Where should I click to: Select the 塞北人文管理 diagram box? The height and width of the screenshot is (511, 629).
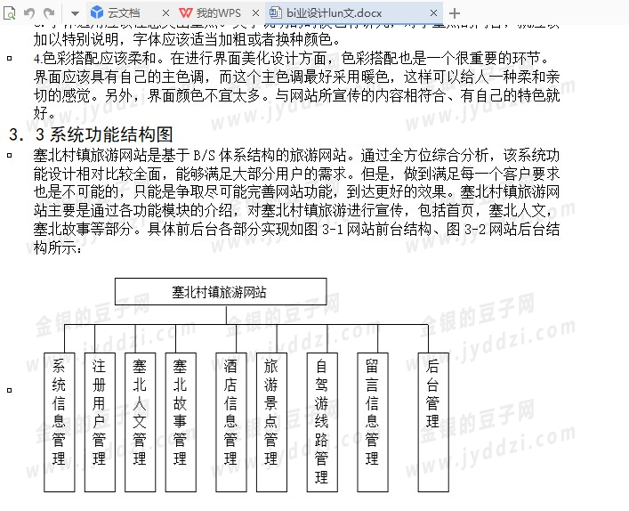tap(140, 422)
